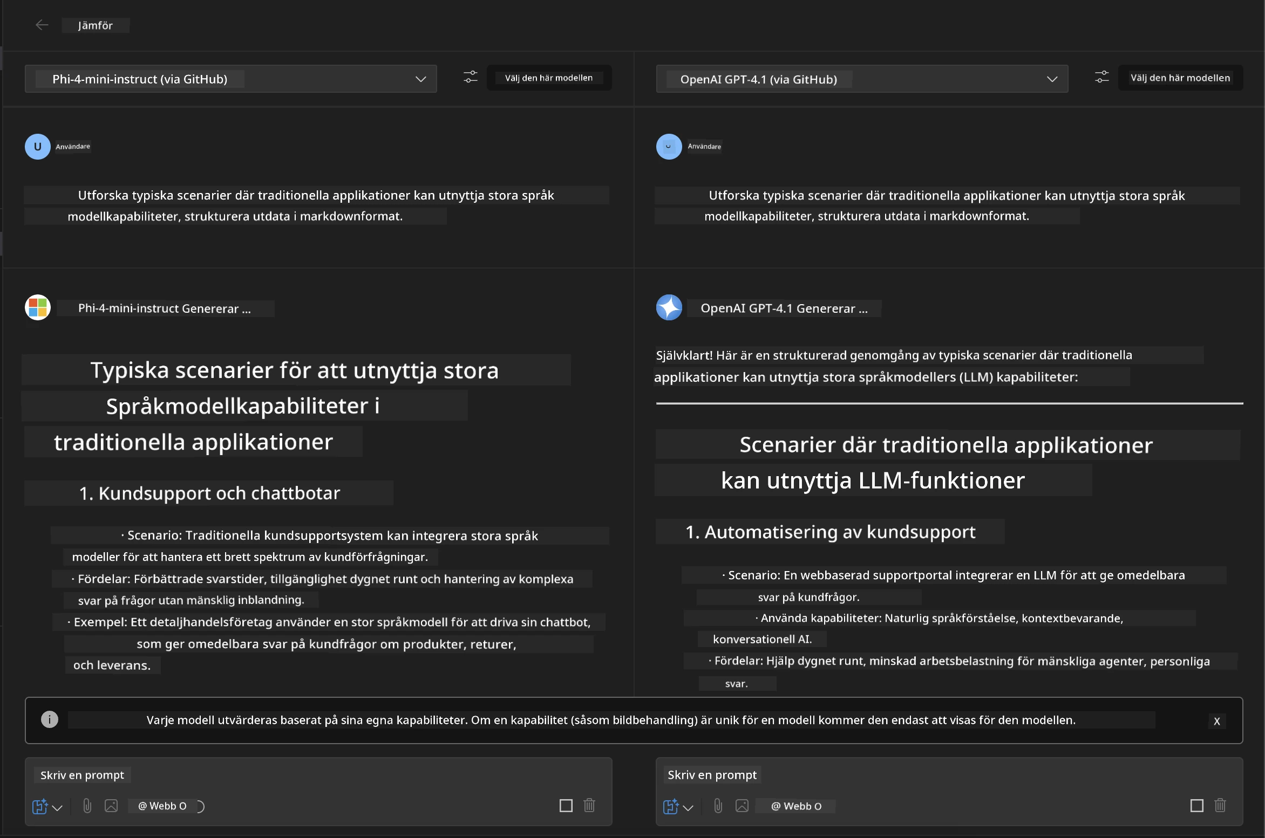Click right user prompt message text
Image resolution: width=1265 pixels, height=838 pixels.
click(947, 205)
